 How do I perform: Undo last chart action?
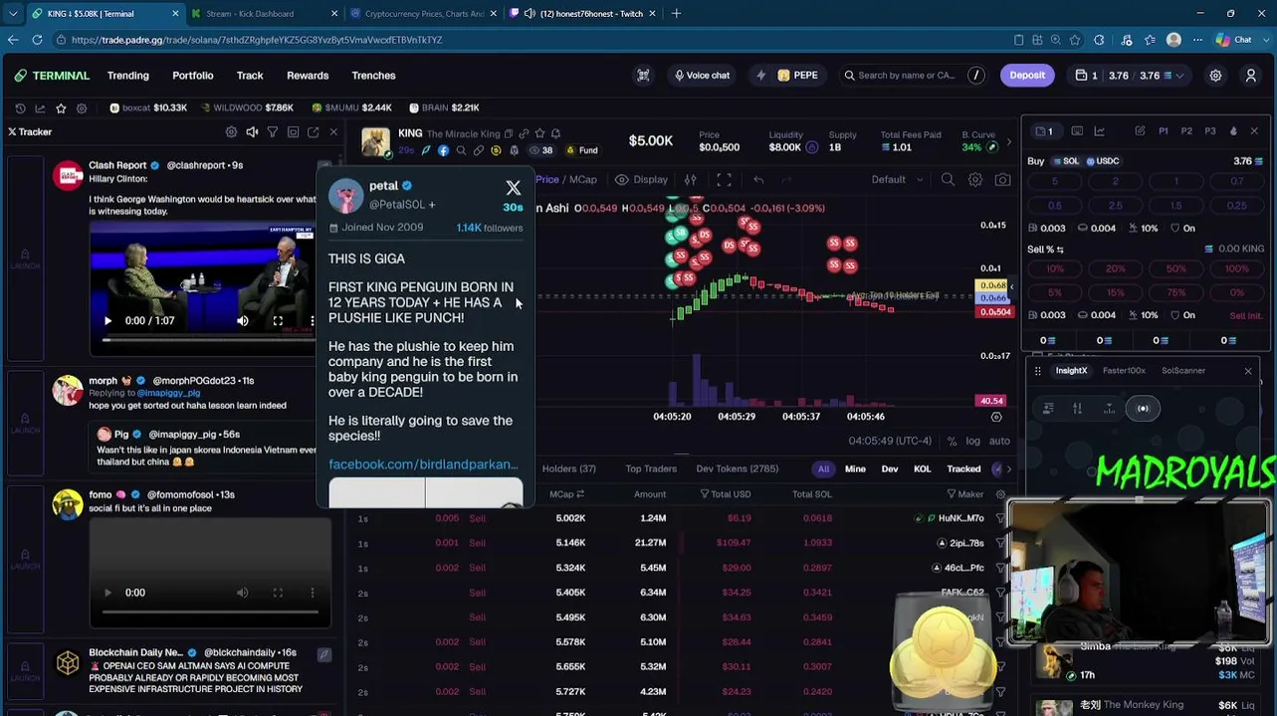click(x=758, y=180)
